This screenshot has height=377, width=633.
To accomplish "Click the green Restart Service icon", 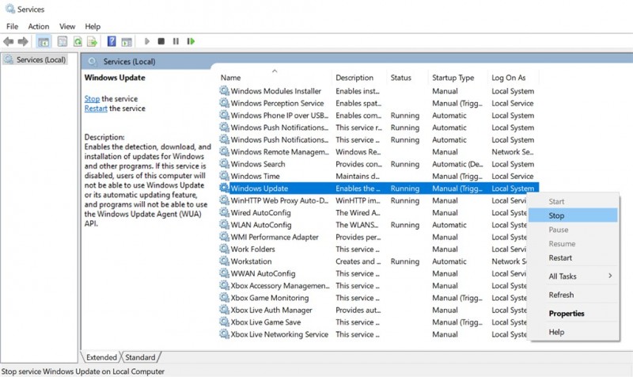I will pos(189,41).
